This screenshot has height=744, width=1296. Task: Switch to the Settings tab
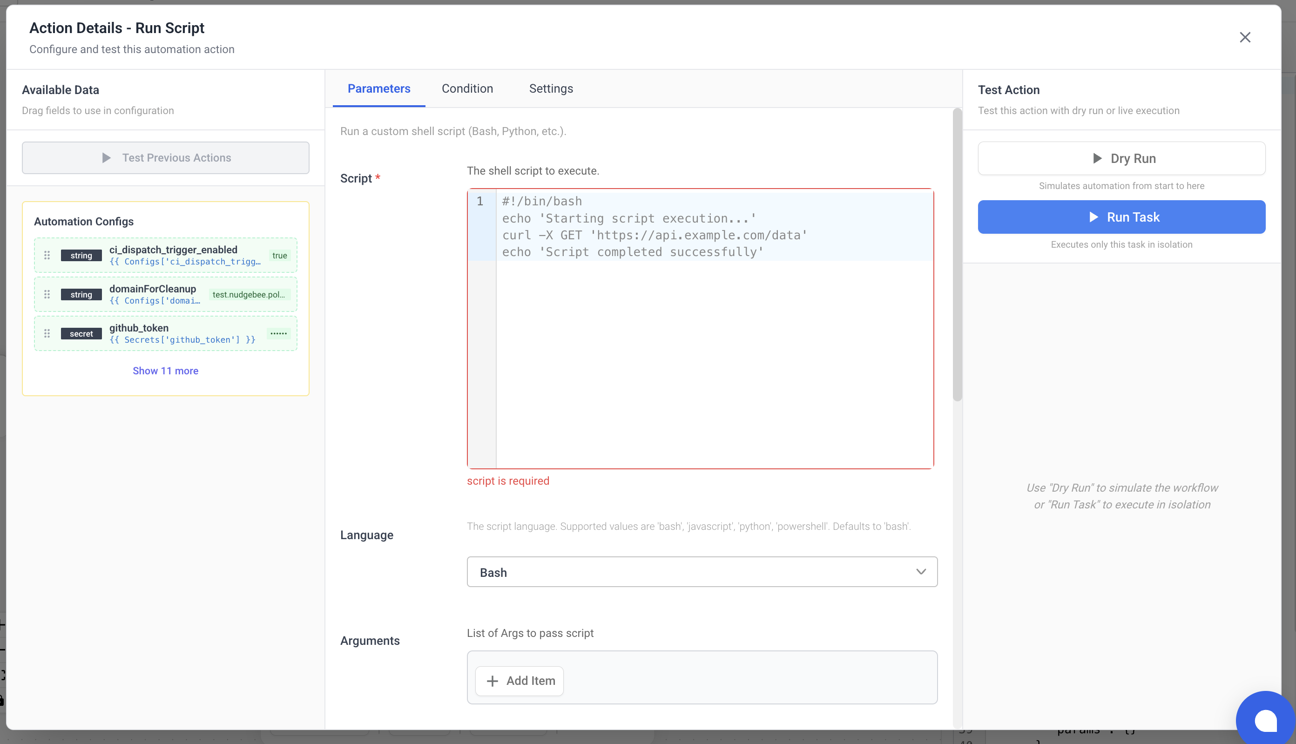point(551,88)
